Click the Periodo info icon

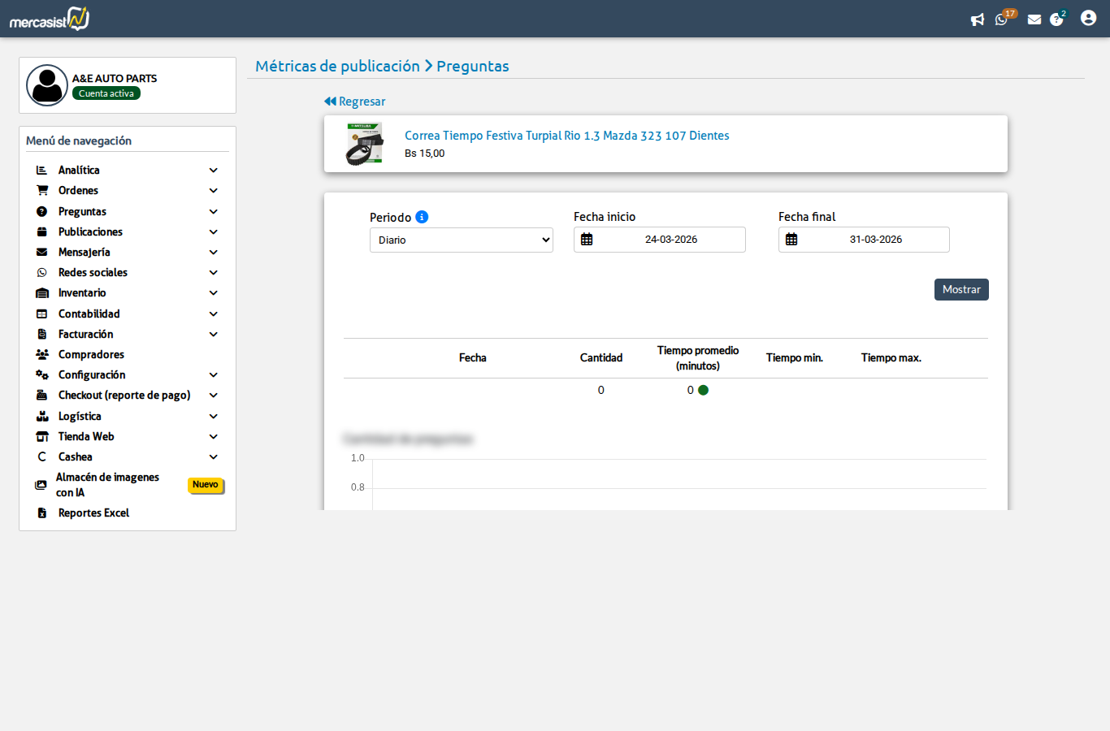click(422, 217)
